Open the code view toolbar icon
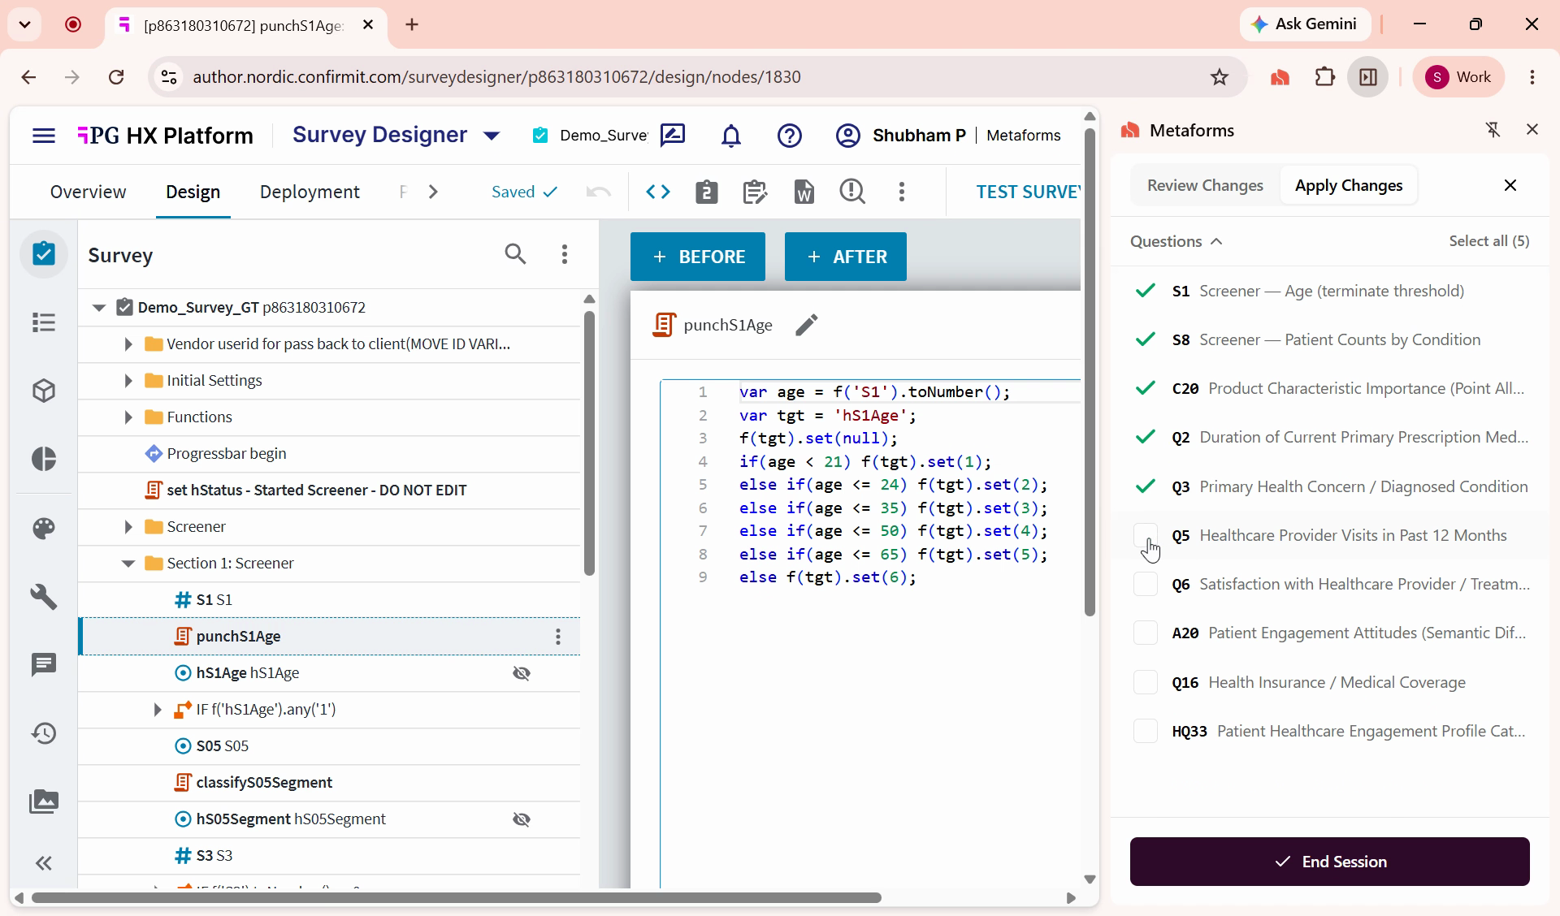The image size is (1560, 916). click(658, 192)
